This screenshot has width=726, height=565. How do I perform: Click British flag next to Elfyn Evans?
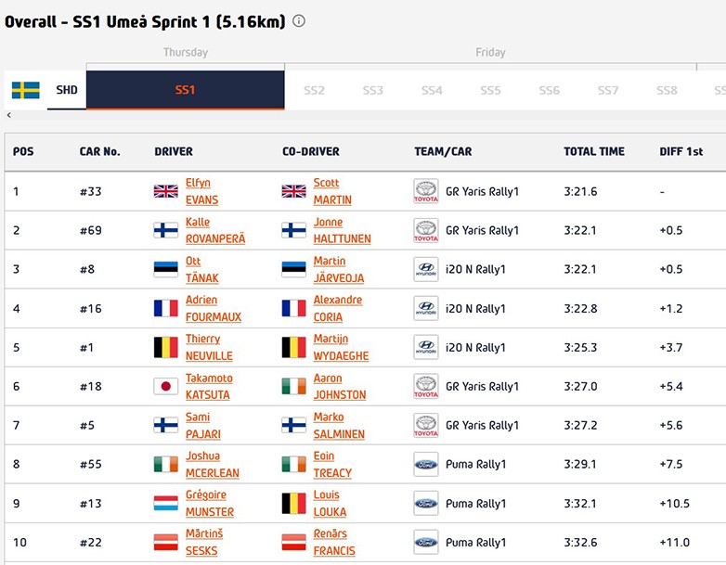(165, 191)
